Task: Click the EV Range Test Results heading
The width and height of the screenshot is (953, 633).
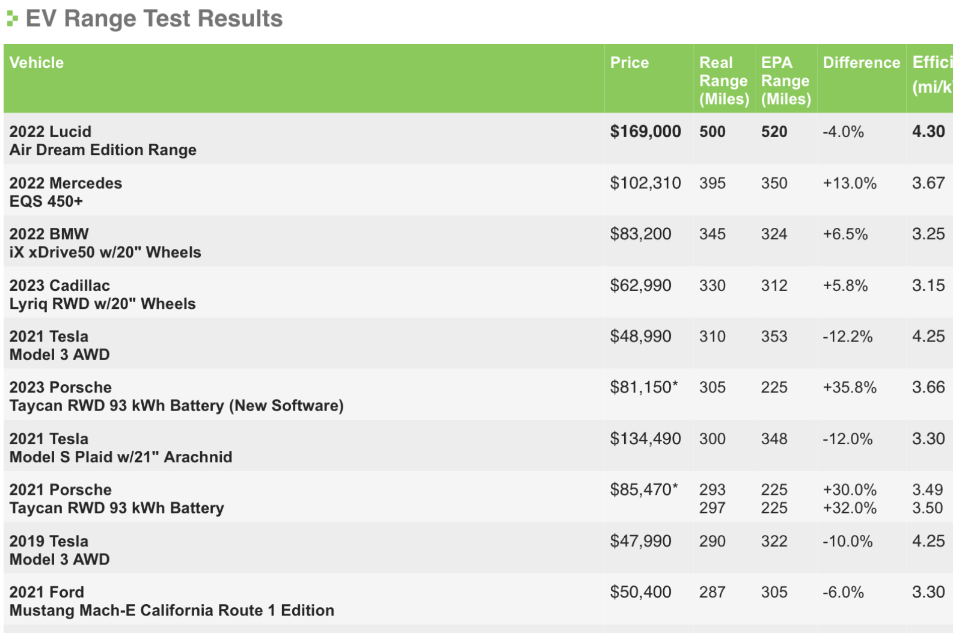Action: click(x=154, y=19)
